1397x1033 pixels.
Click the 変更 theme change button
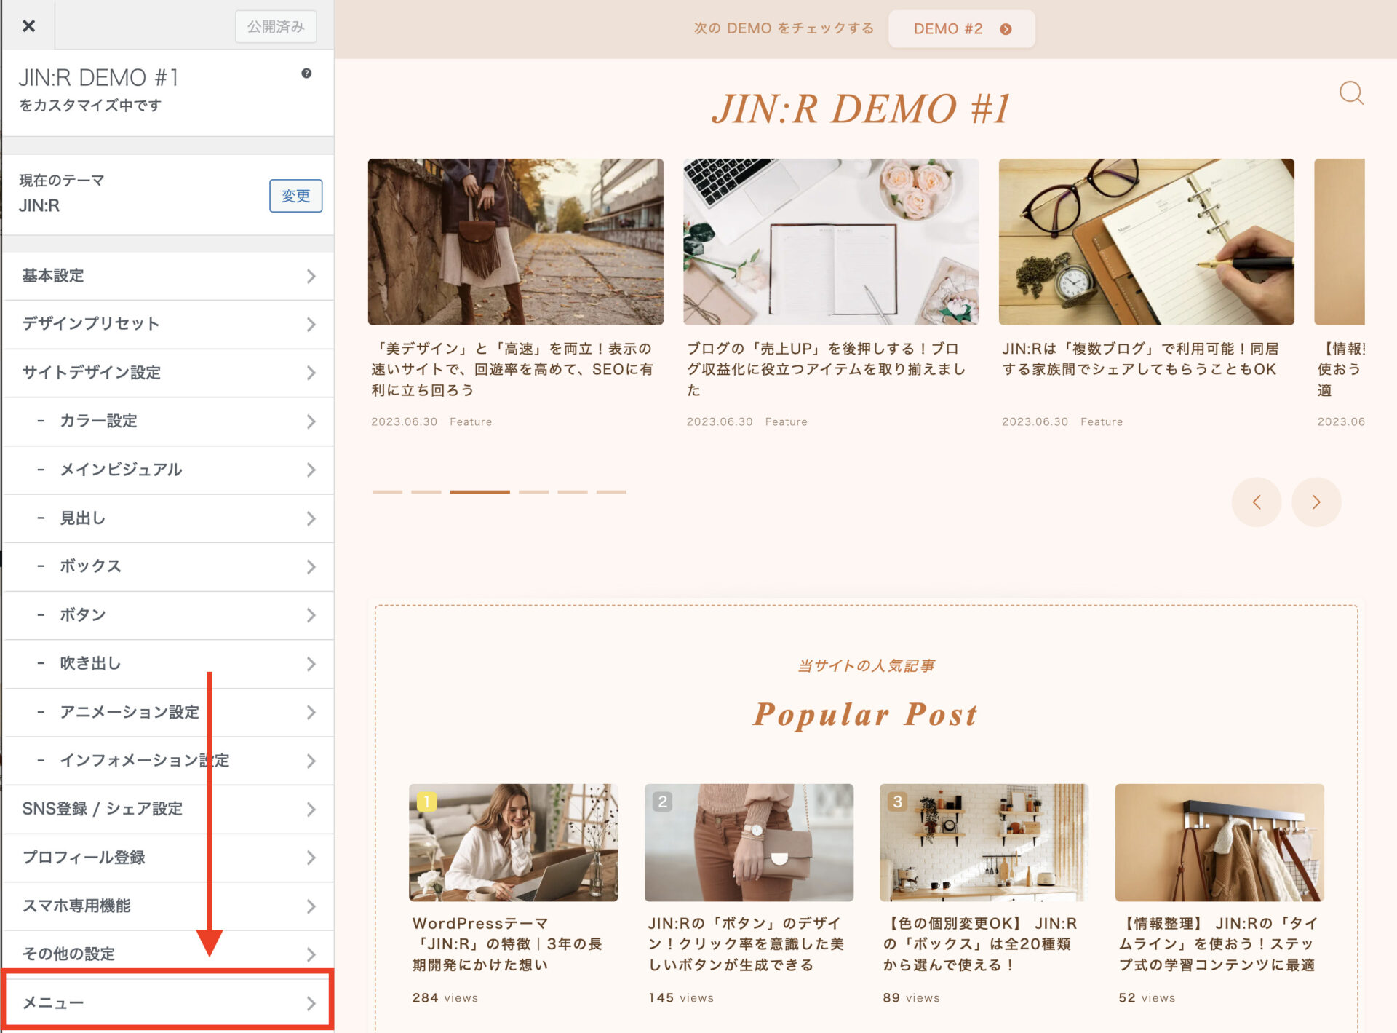[295, 196]
